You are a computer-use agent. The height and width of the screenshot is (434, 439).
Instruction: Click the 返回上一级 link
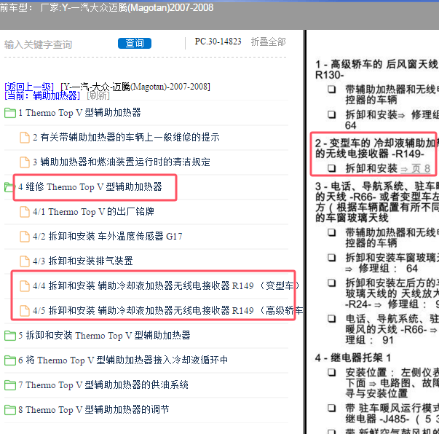[x=29, y=87]
